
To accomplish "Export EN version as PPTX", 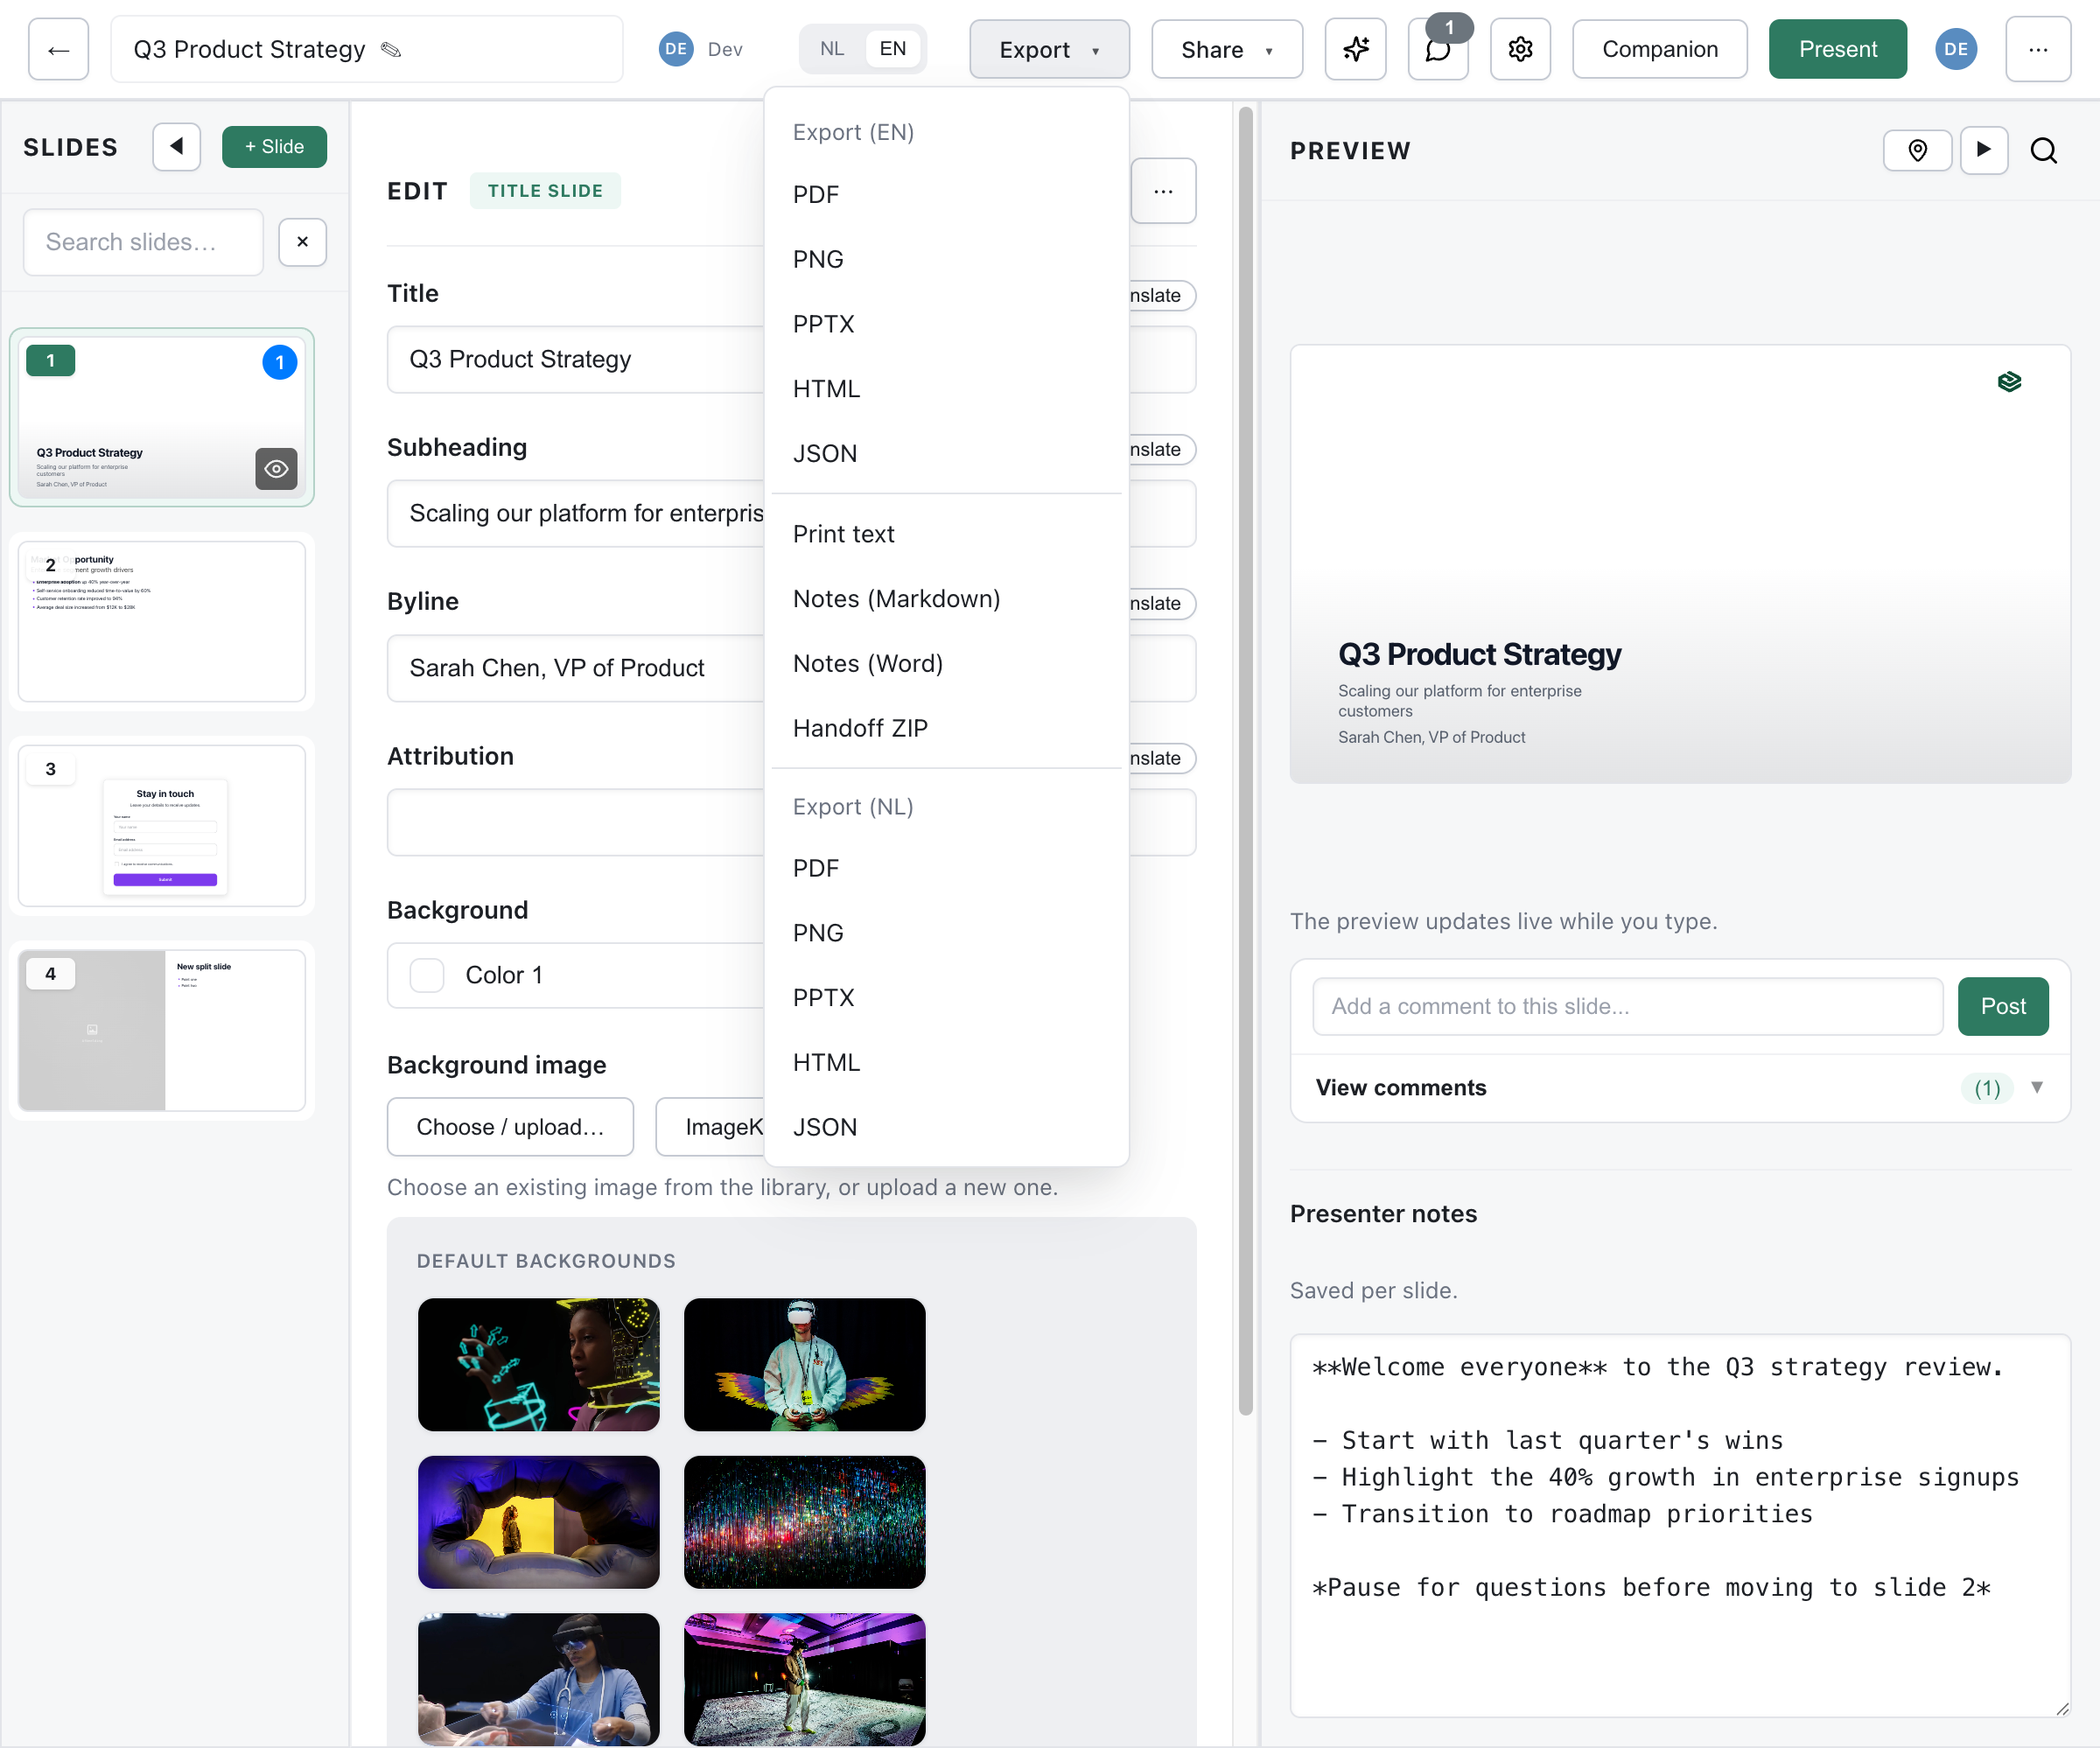I will pyautogui.click(x=946, y=324).
